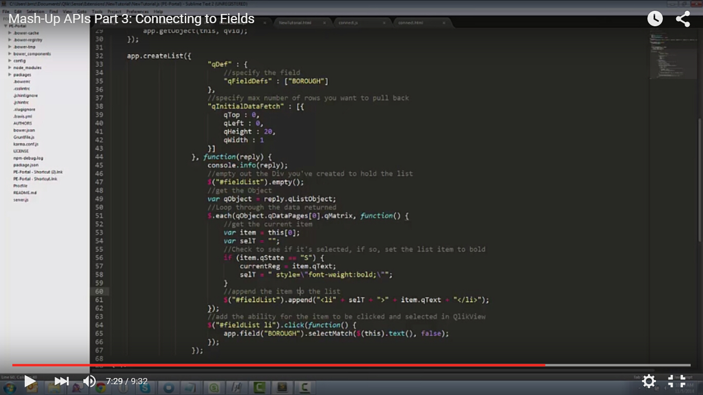The width and height of the screenshot is (703, 395).
Task: Open Gruntfile.js in sidebar
Action: pyautogui.click(x=24, y=137)
